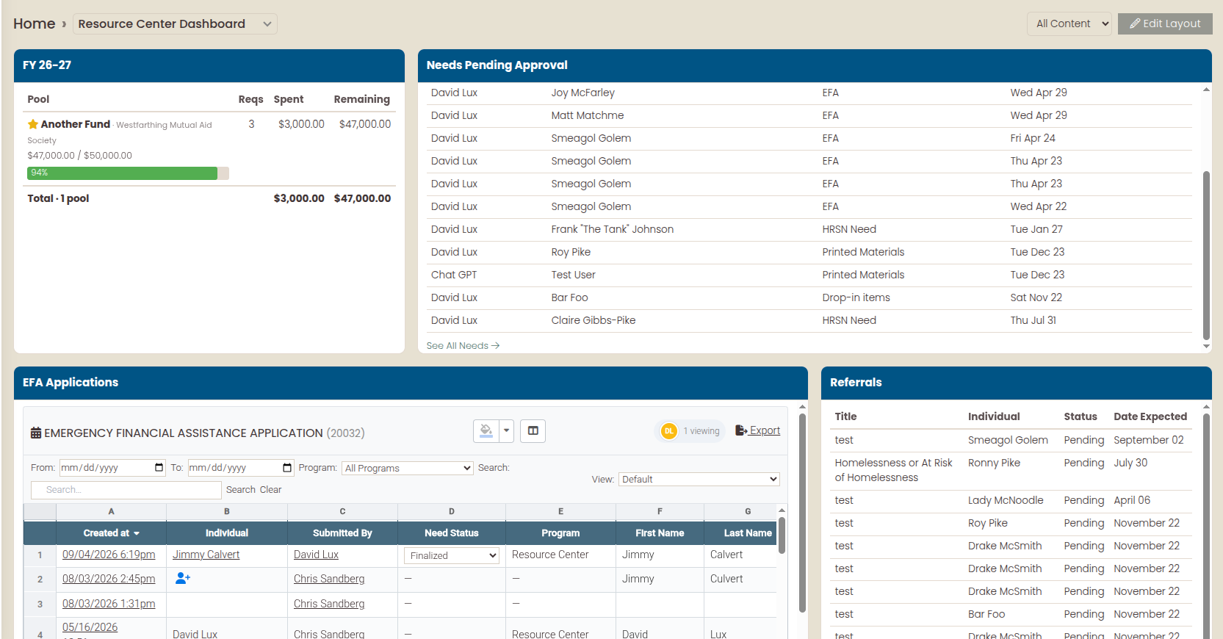Open Chris Sandberg link in row 2
Viewport: 1223px width, 639px height.
click(329, 579)
